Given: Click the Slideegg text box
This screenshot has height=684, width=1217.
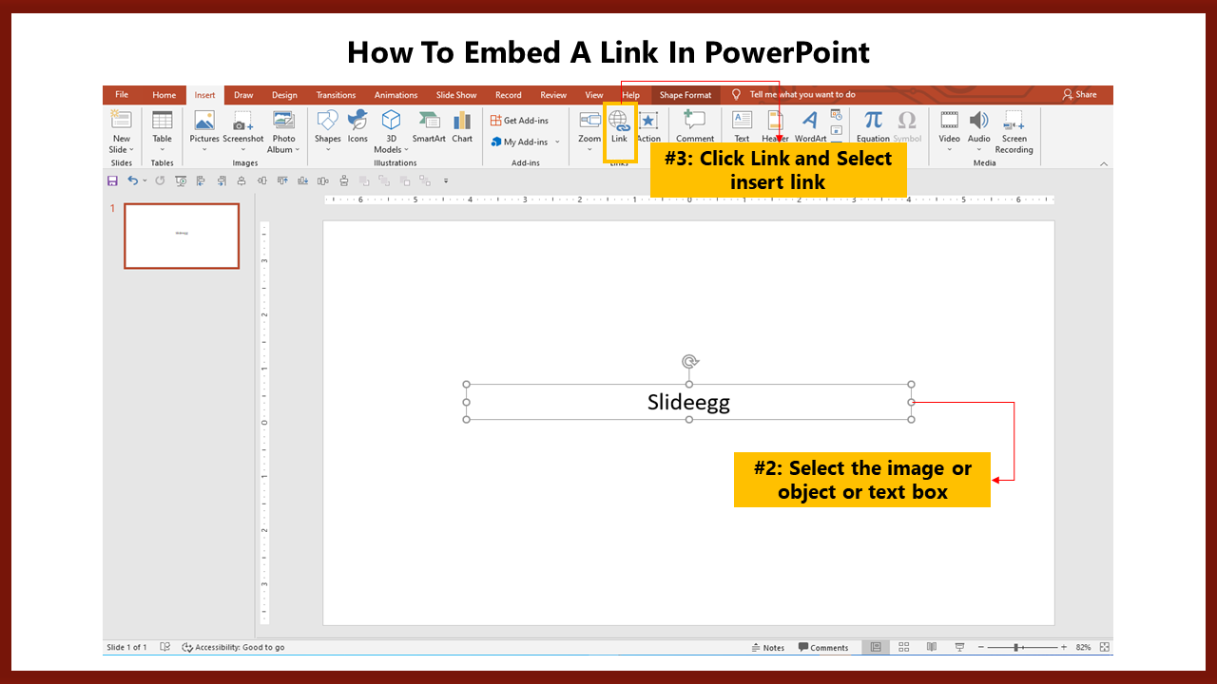Looking at the screenshot, I should [x=688, y=402].
